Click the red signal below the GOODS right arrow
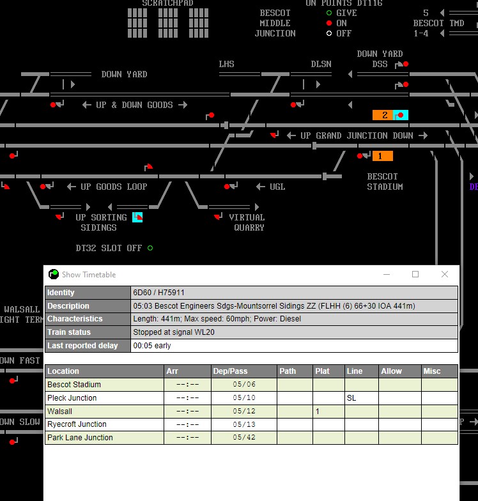Viewport: 478px width, 501px height. 210,116
